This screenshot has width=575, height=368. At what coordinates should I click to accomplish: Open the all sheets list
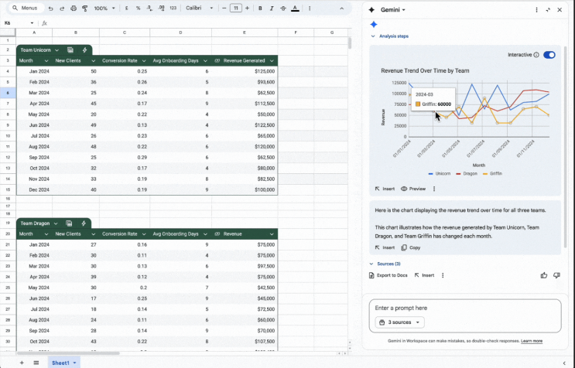point(36,363)
